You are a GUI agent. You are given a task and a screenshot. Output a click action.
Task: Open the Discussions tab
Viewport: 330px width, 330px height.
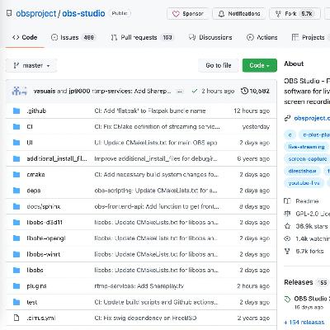(210, 37)
